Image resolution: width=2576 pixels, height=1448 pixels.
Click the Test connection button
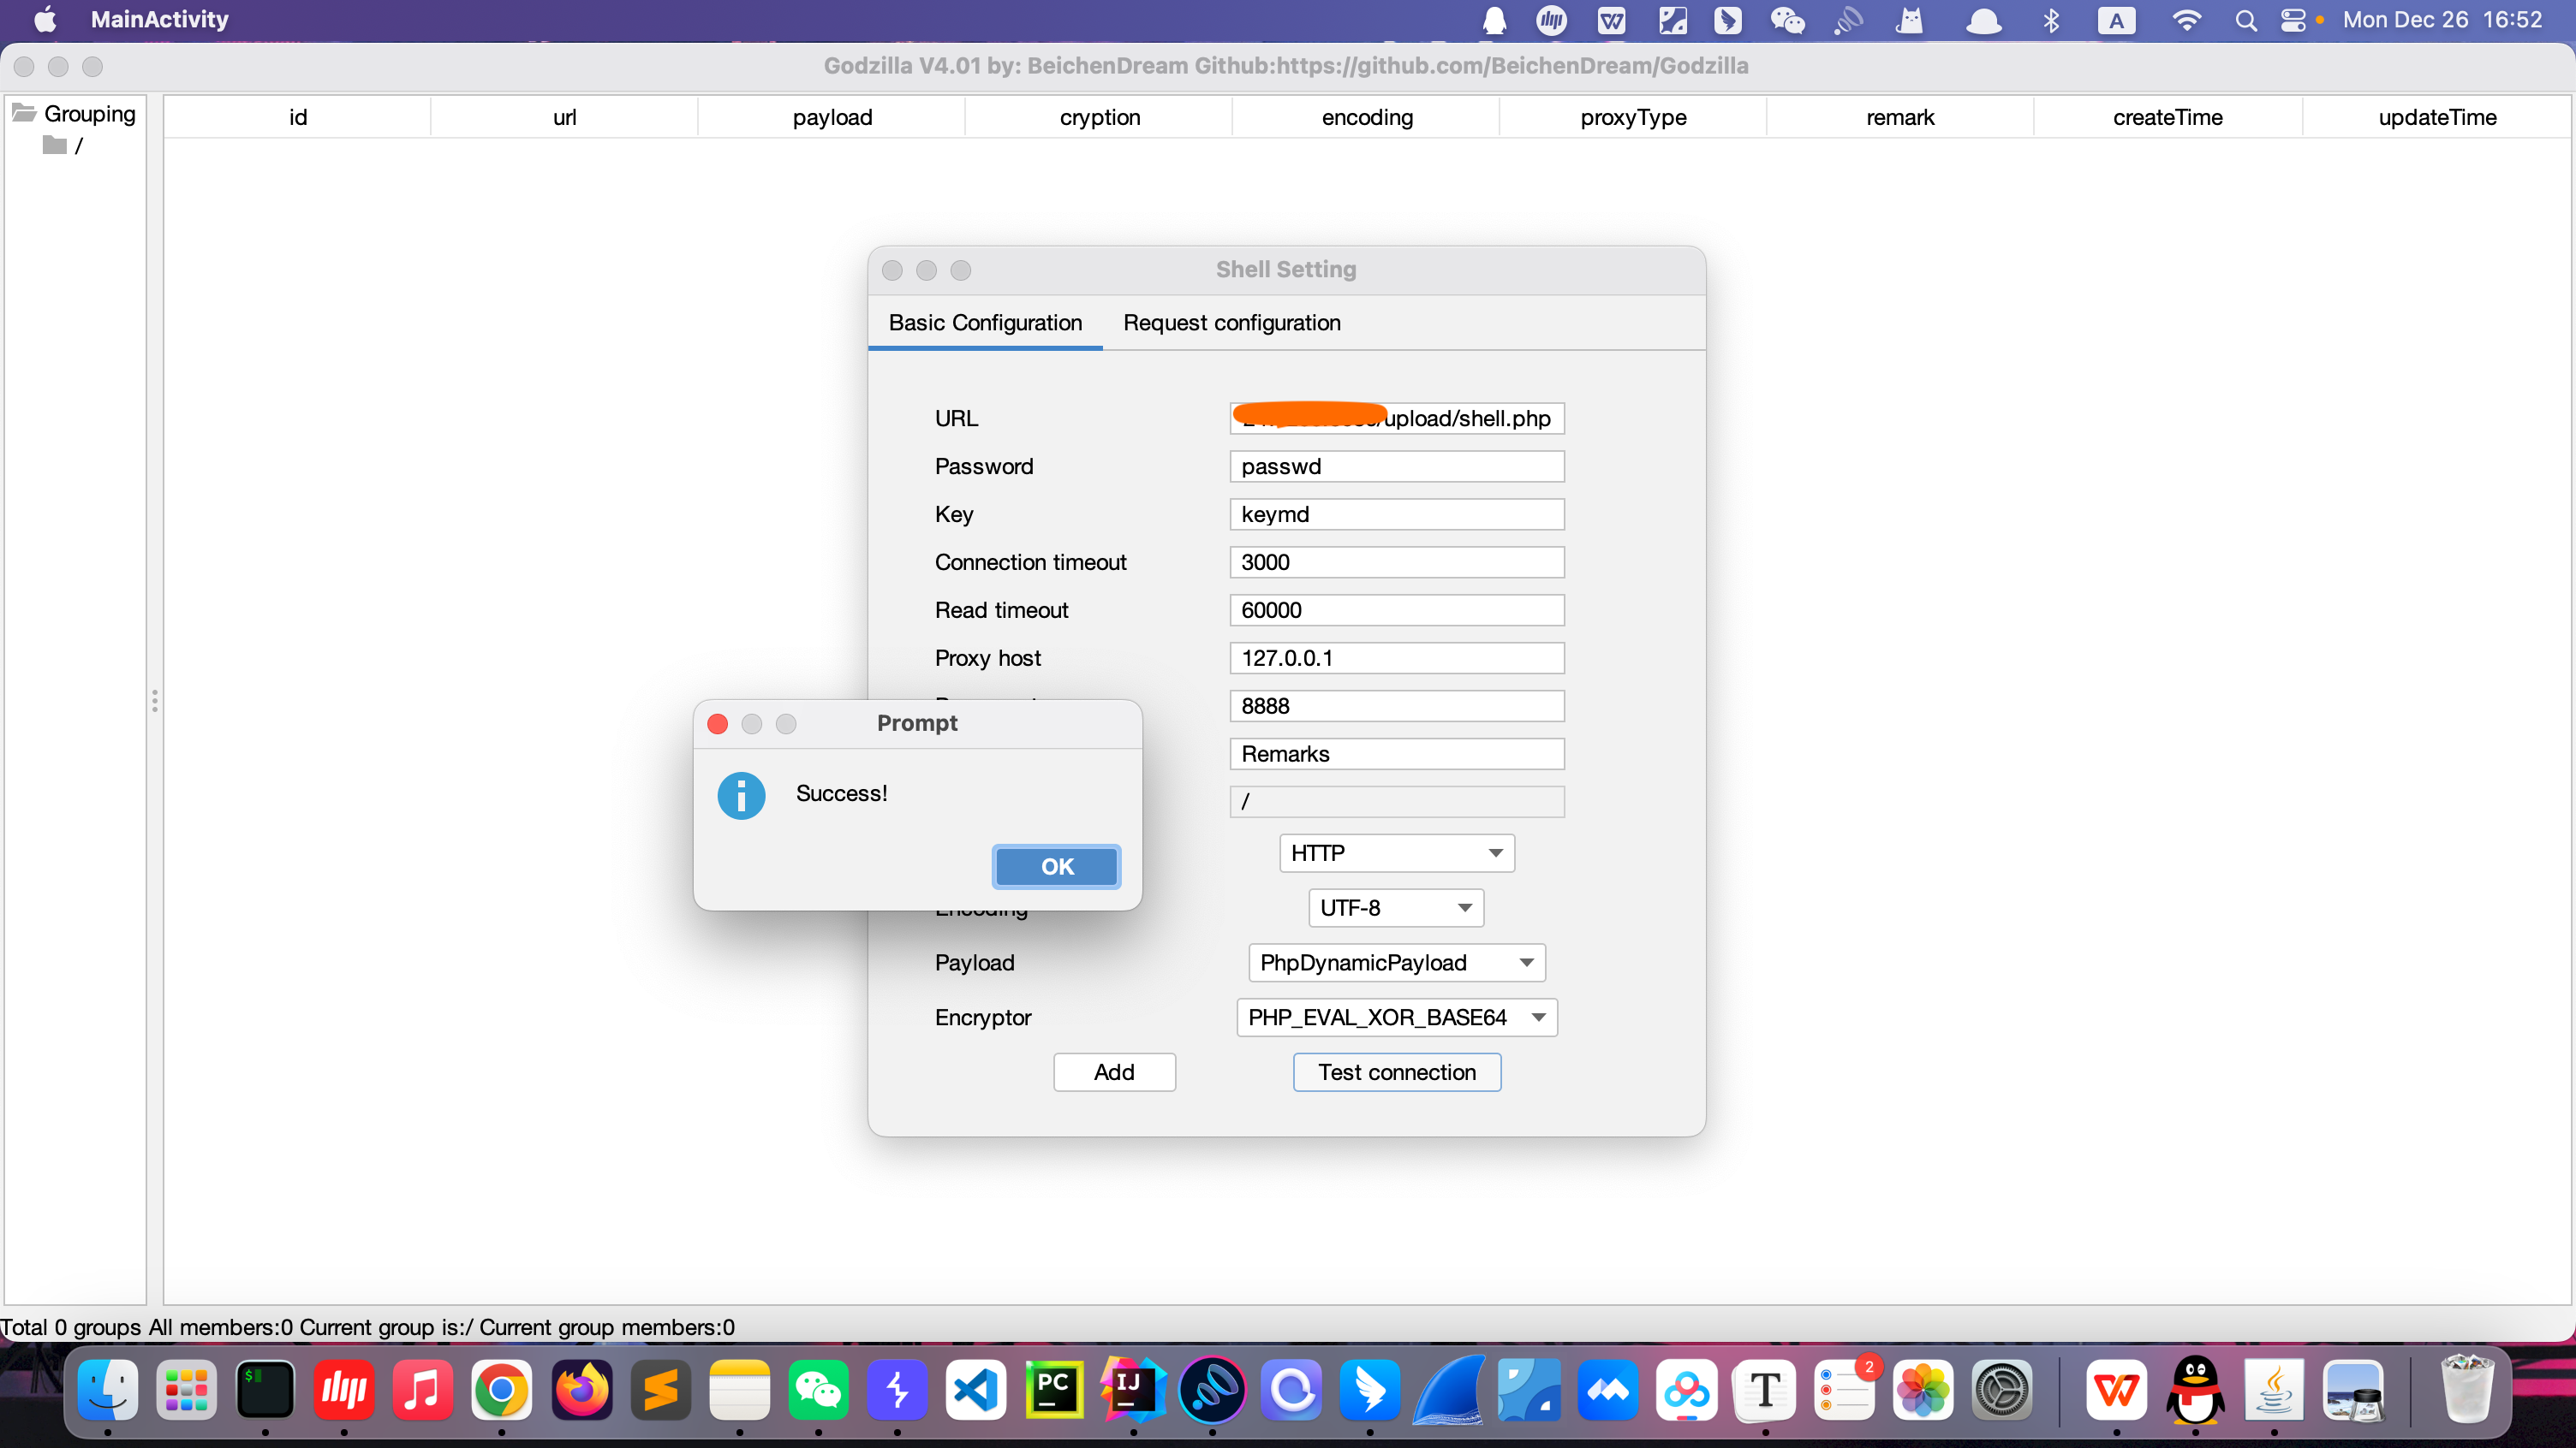tap(1396, 1072)
